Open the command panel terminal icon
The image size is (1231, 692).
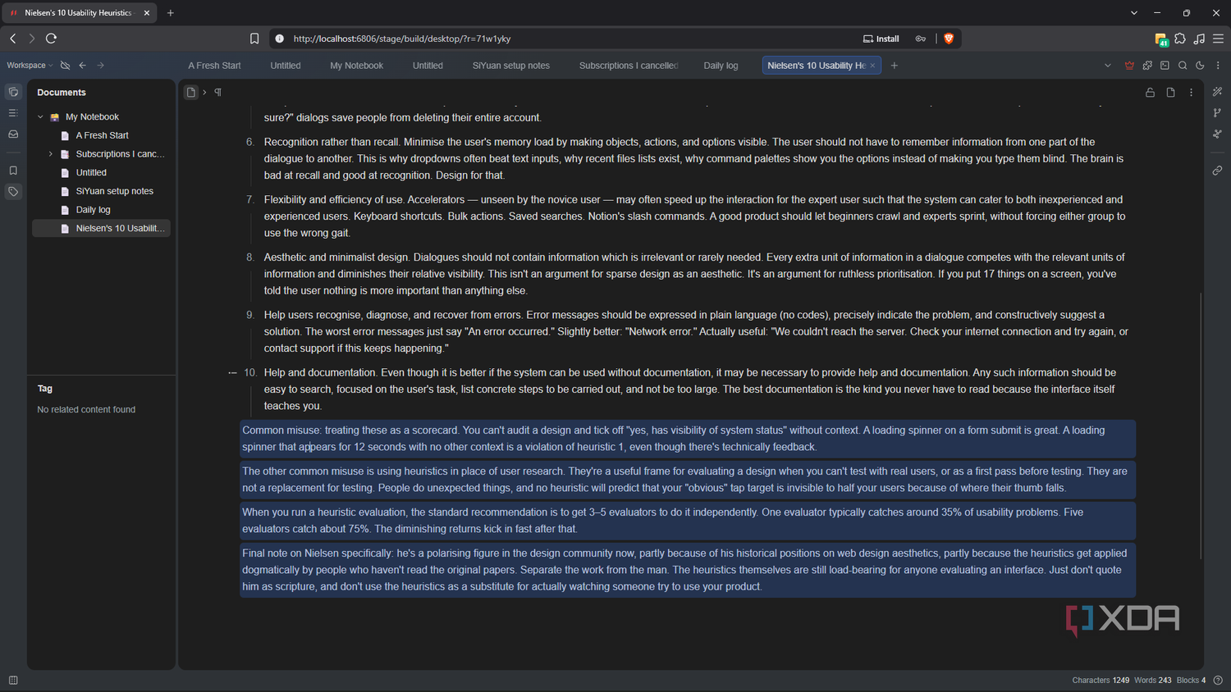1165,66
